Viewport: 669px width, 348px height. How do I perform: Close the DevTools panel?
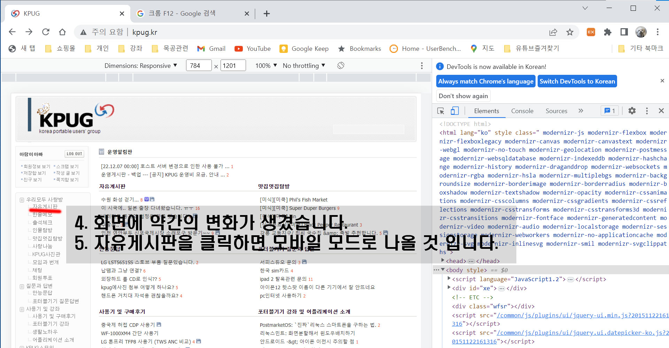[661, 111]
